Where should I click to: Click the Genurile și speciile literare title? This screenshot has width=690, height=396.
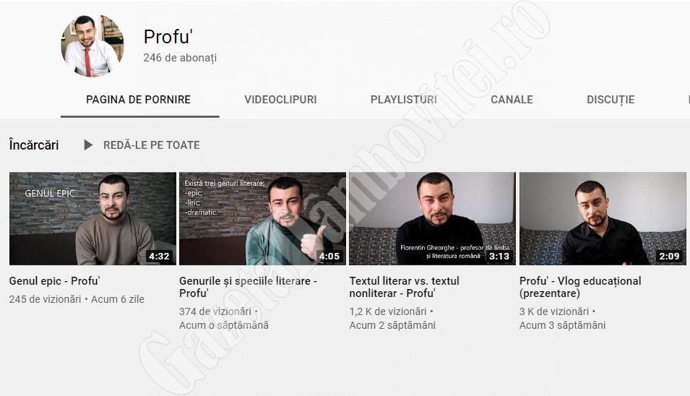point(249,287)
